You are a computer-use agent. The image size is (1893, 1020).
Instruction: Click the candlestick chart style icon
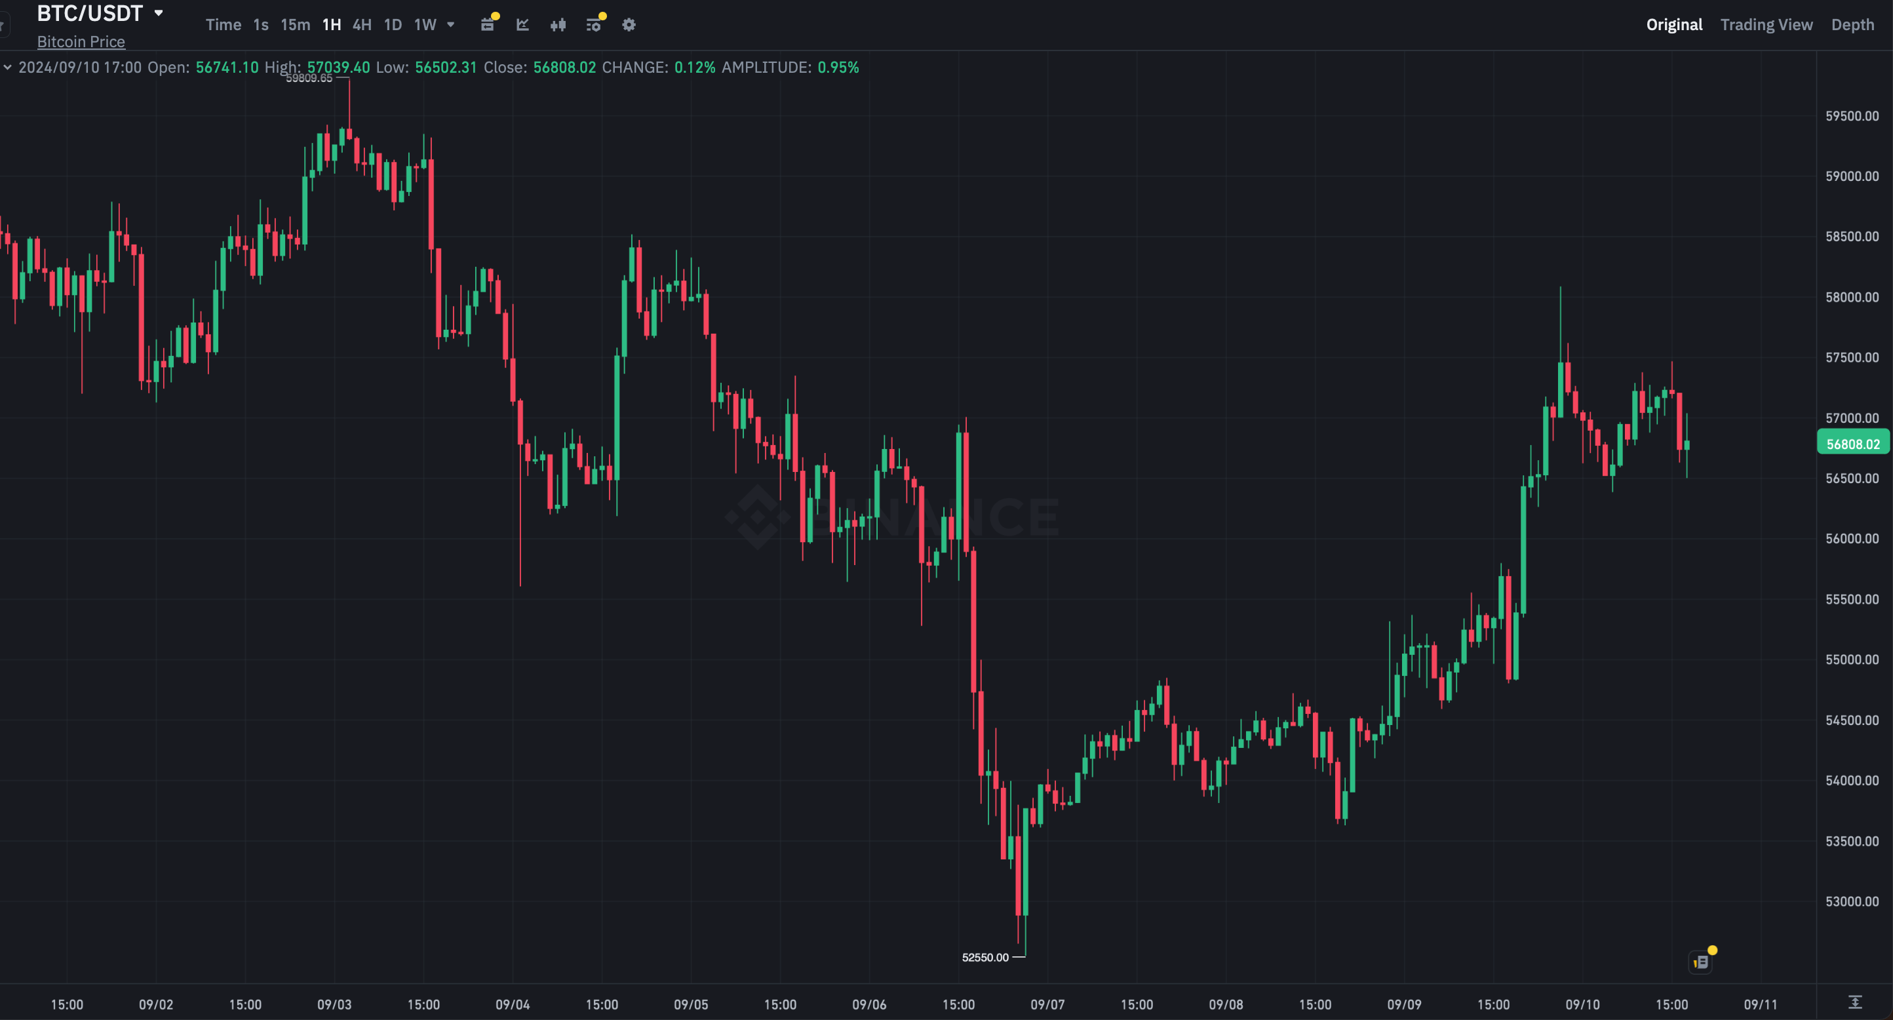point(558,25)
